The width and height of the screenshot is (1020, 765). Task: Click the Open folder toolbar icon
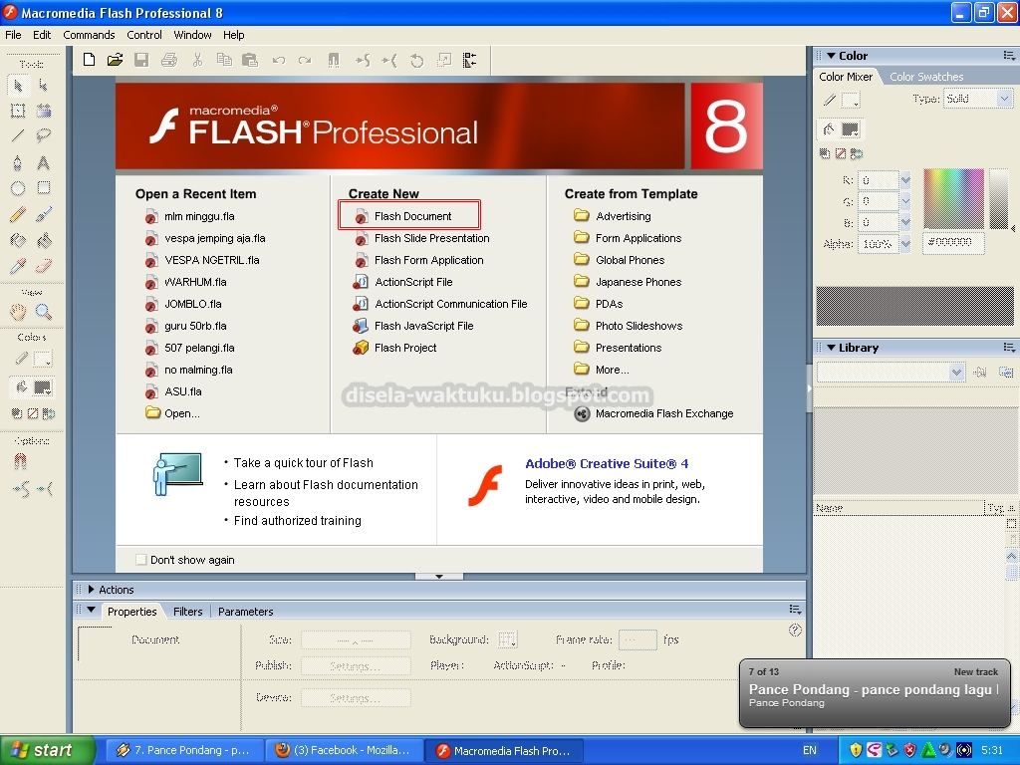[x=116, y=61]
